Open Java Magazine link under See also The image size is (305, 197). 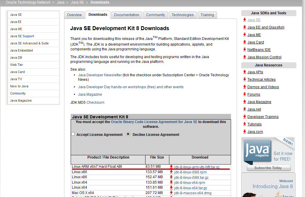pos(90,94)
